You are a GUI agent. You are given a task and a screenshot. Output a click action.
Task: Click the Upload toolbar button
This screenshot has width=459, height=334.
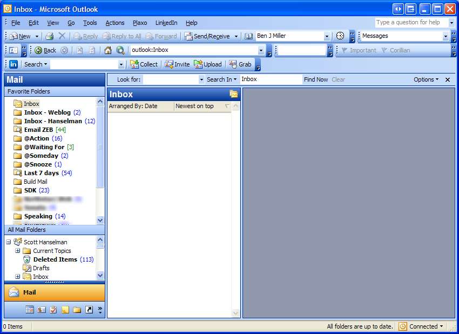pos(207,64)
